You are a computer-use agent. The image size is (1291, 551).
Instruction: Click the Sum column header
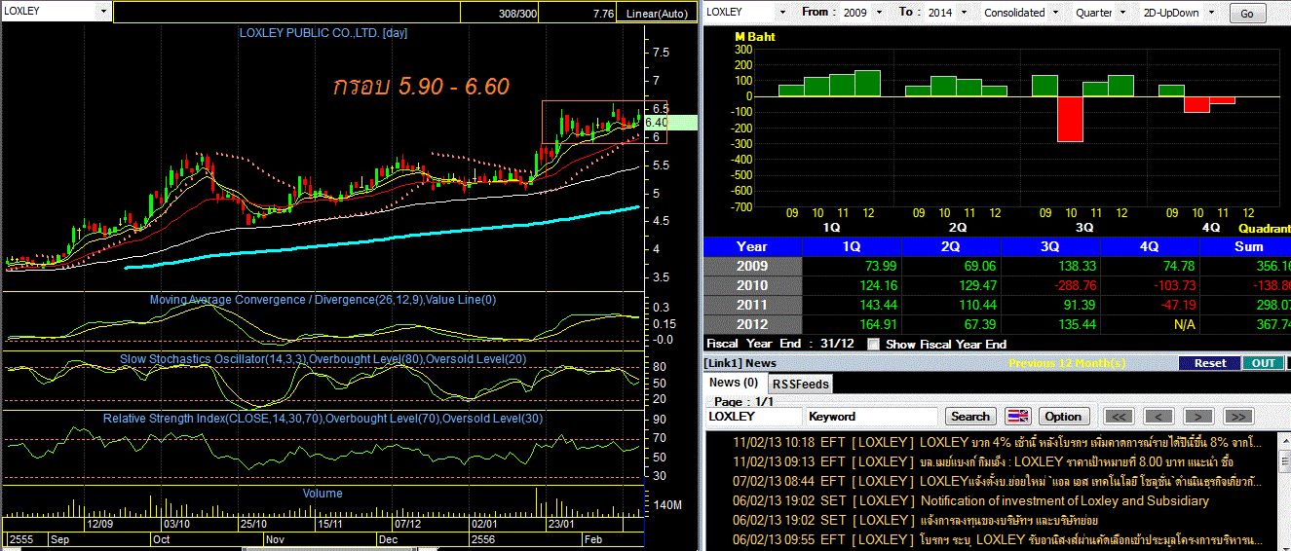[x=1248, y=246]
